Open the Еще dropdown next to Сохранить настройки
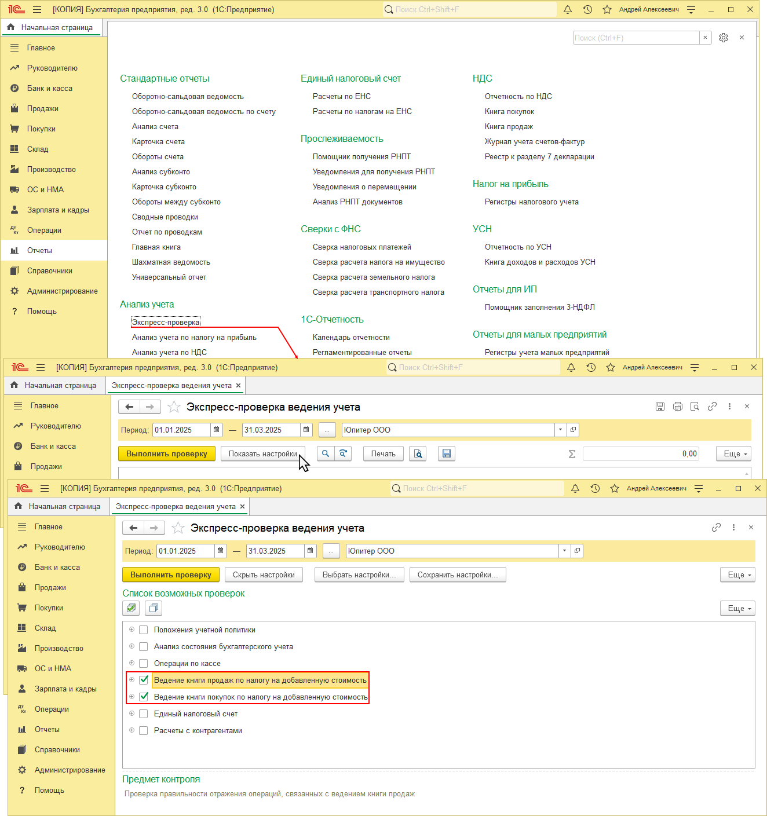Image resolution: width=767 pixels, height=816 pixels. coord(738,575)
